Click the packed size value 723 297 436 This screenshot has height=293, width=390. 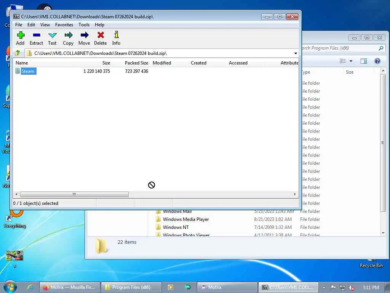pos(137,71)
